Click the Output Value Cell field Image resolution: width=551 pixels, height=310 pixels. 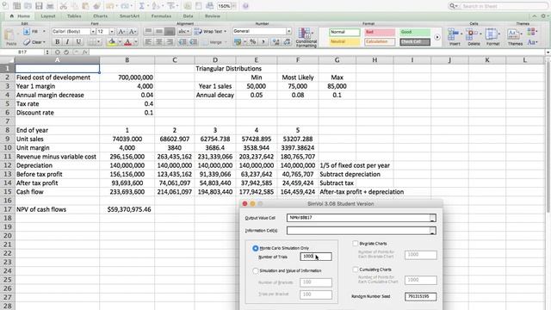click(x=362, y=218)
